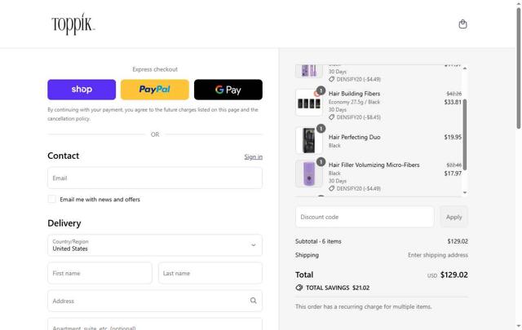Screen dimensions: 522x330
Task: Choose Google Pay express checkout
Action: coord(228,90)
